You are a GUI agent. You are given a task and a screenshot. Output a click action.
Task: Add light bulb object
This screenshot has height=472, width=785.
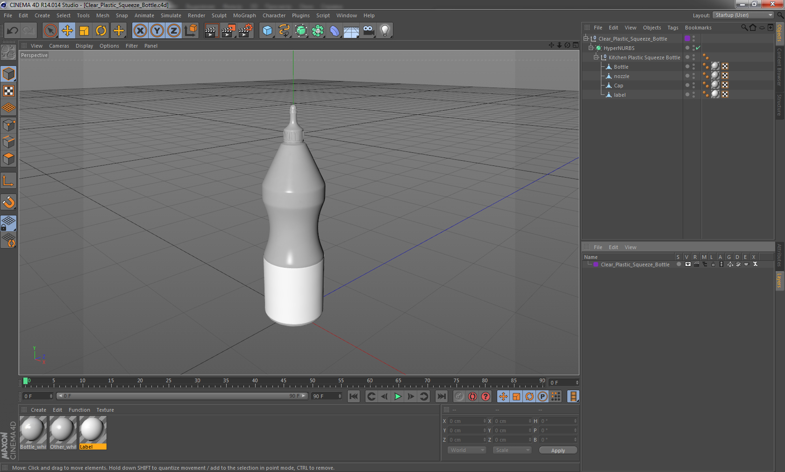click(385, 31)
